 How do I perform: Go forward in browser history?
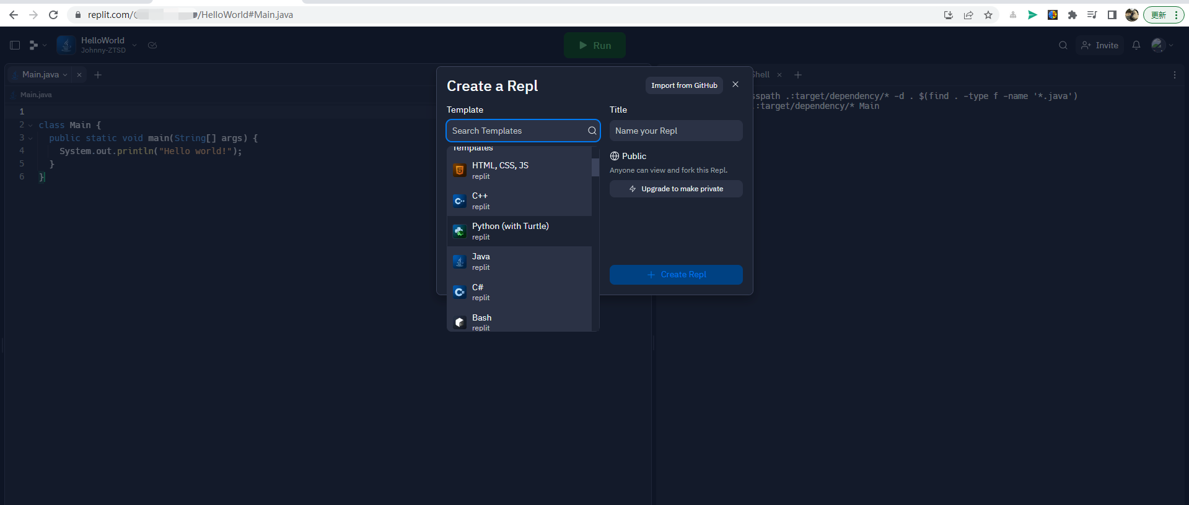(x=33, y=15)
